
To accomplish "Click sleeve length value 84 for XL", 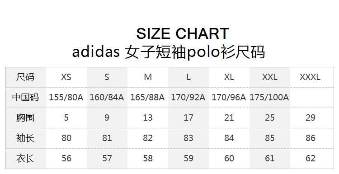I will [229, 138].
